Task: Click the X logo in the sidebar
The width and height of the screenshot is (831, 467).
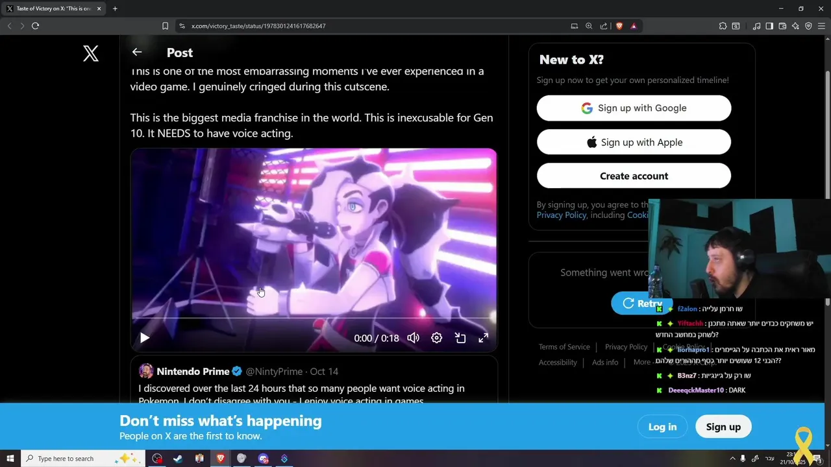Action: pyautogui.click(x=91, y=53)
